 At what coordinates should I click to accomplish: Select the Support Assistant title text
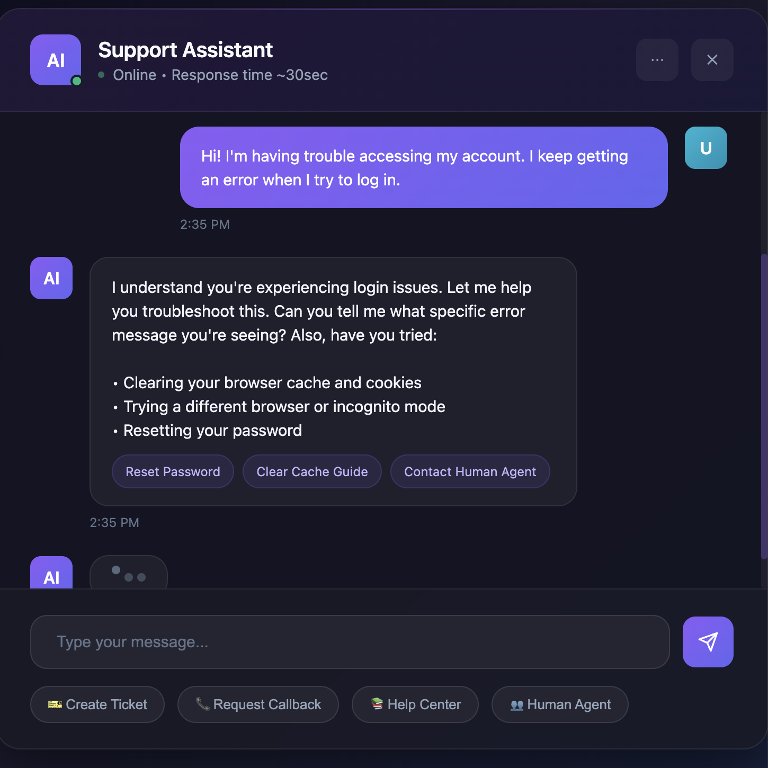coord(185,49)
